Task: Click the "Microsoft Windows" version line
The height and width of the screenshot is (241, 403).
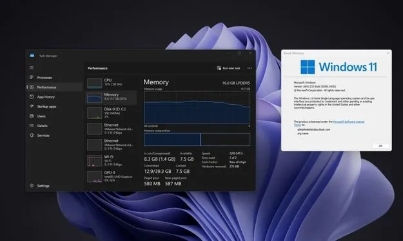Action: pos(304,83)
